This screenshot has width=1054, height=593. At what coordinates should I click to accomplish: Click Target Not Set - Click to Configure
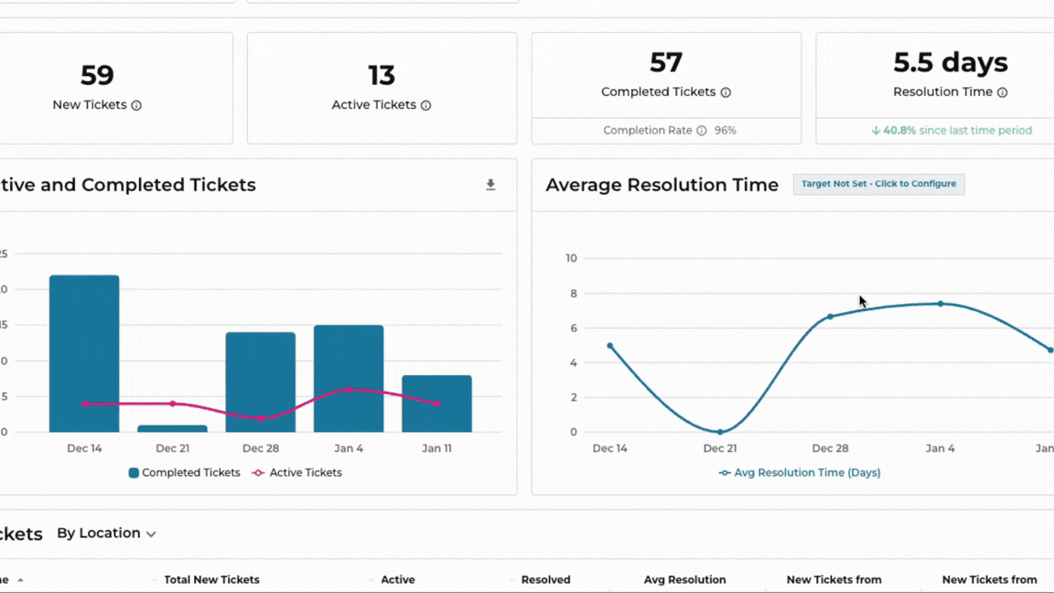[878, 184]
